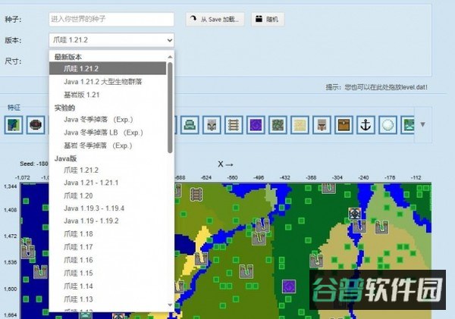Toggle the white circle feature icon
The width and height of the screenshot is (455, 319).
[x=388, y=125]
